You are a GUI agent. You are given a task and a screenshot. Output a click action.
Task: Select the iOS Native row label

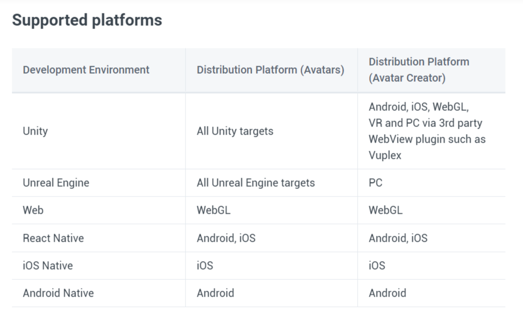click(x=48, y=265)
